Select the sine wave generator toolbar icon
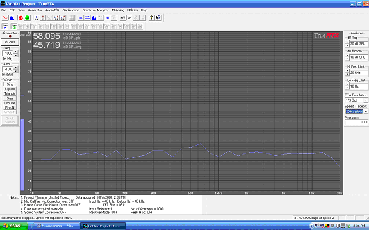Image resolution: width=369 pixels, height=230 pixels. (x=5, y=18)
